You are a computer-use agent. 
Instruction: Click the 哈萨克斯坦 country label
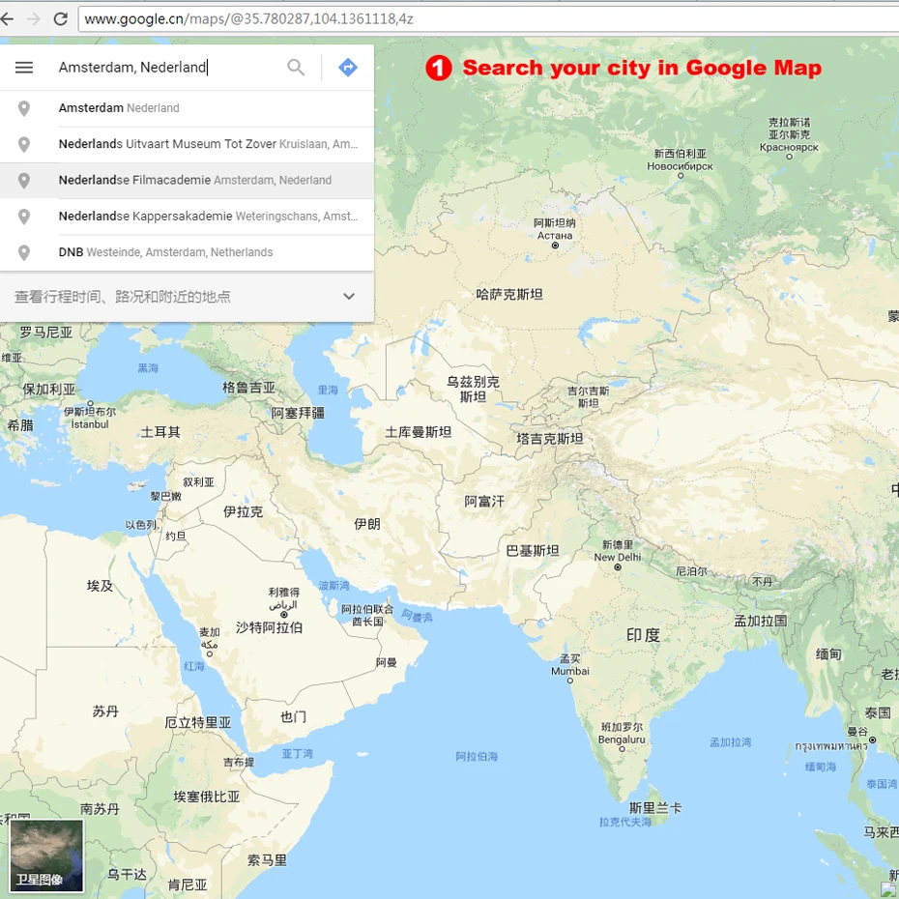tap(509, 295)
